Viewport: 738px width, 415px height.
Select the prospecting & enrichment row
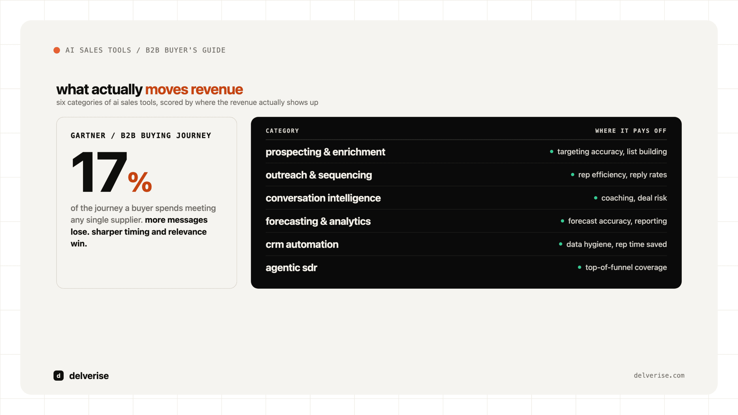(466, 152)
